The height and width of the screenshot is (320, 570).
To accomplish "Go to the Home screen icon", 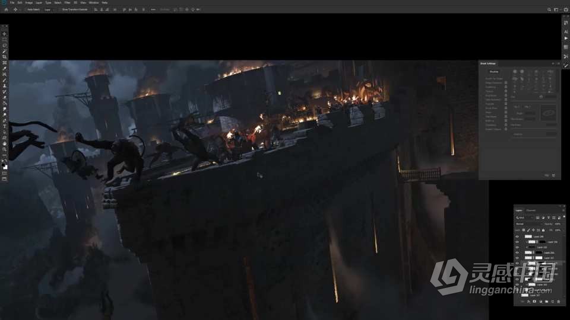I will 6,9.
